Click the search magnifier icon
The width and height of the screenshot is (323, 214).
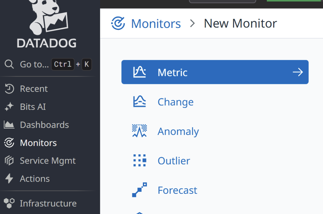pos(9,64)
